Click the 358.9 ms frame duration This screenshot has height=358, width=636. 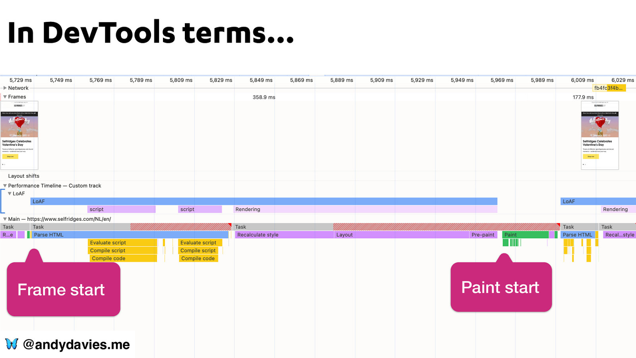264,97
